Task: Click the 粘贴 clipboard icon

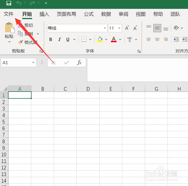Action: (x=10, y=28)
